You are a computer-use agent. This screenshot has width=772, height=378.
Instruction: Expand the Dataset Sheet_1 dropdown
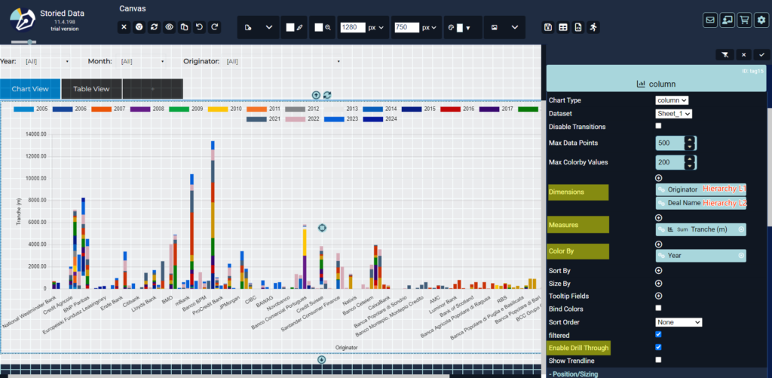click(674, 113)
